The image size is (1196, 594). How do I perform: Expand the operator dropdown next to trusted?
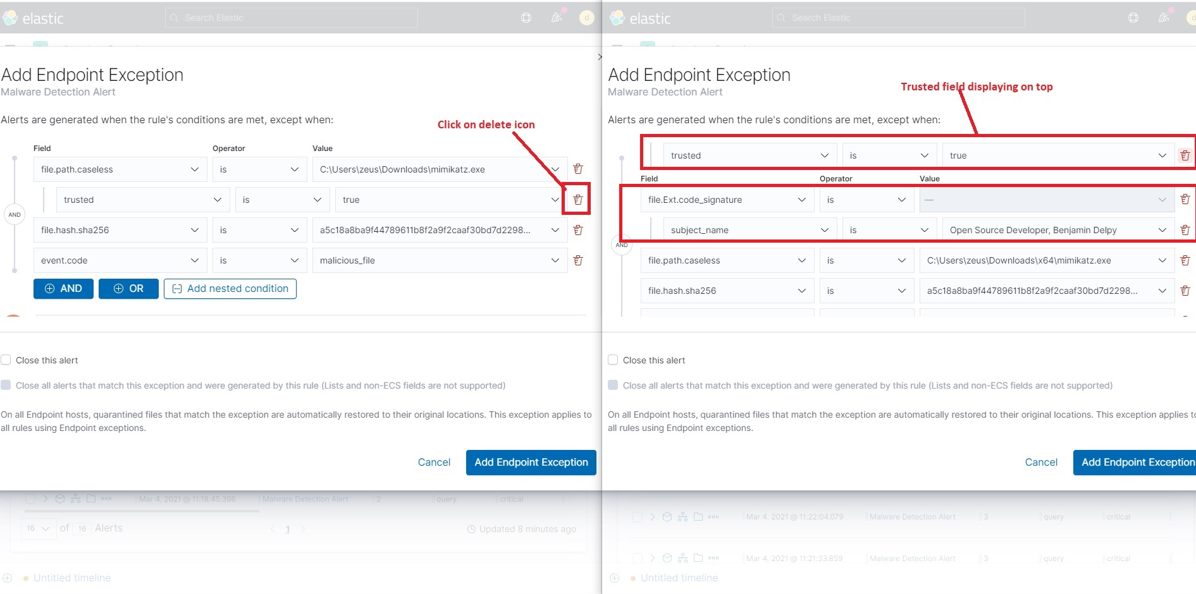pos(282,199)
